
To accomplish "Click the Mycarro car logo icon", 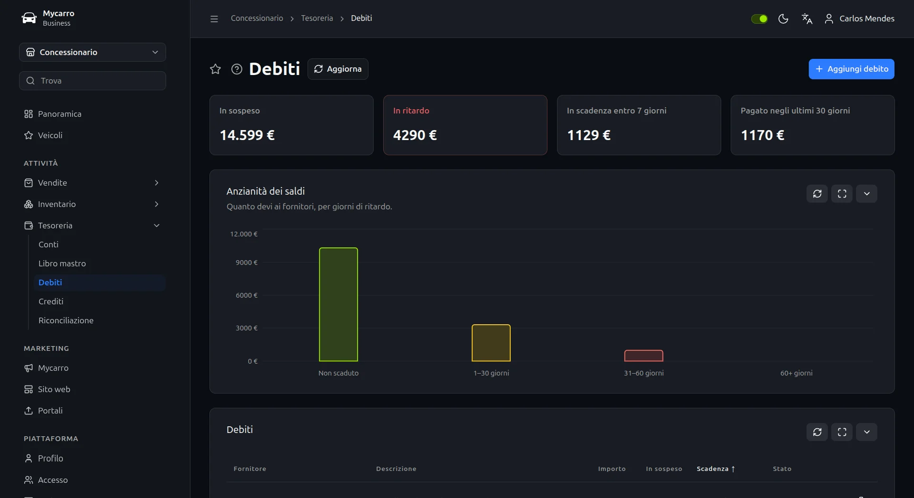I will click(x=29, y=18).
